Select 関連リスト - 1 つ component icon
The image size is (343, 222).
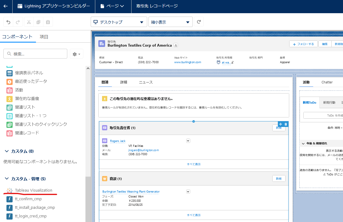10,116
